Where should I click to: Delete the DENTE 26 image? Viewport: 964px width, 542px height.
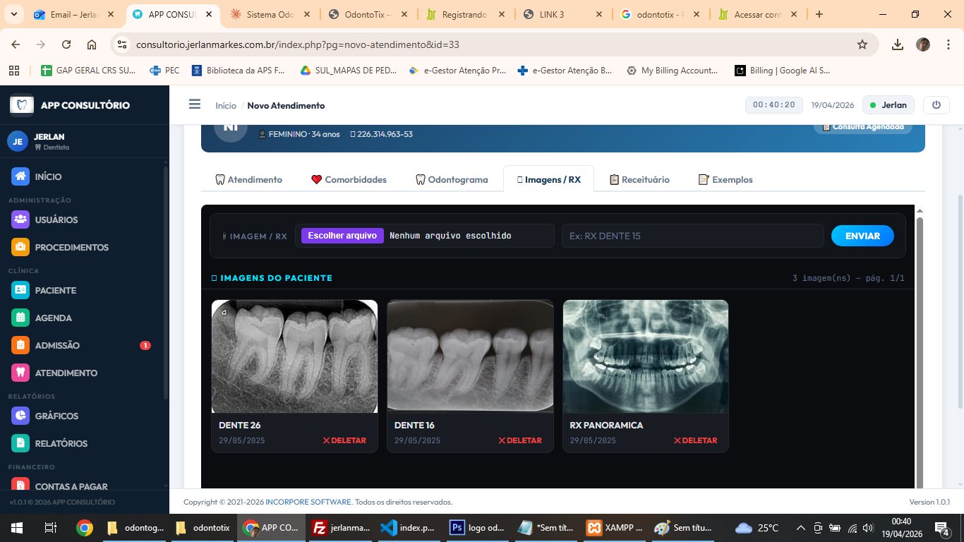(x=344, y=440)
